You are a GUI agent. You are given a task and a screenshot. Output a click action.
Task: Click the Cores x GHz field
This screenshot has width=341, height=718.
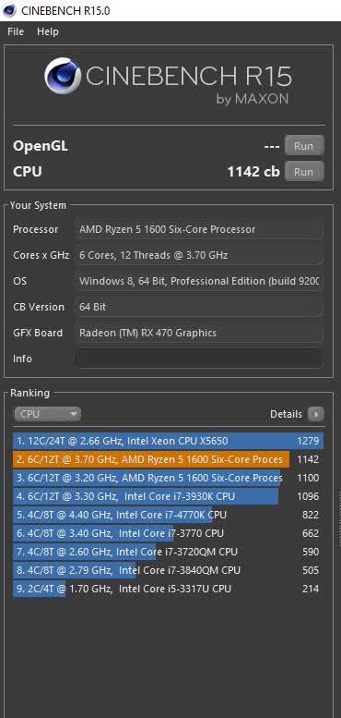199,255
